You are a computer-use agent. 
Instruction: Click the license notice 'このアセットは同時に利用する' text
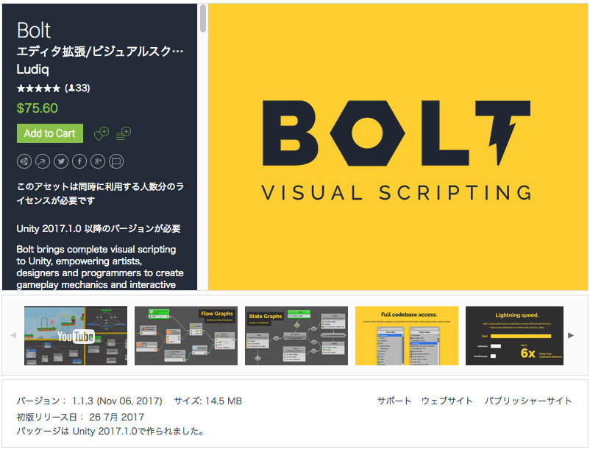tap(100, 194)
